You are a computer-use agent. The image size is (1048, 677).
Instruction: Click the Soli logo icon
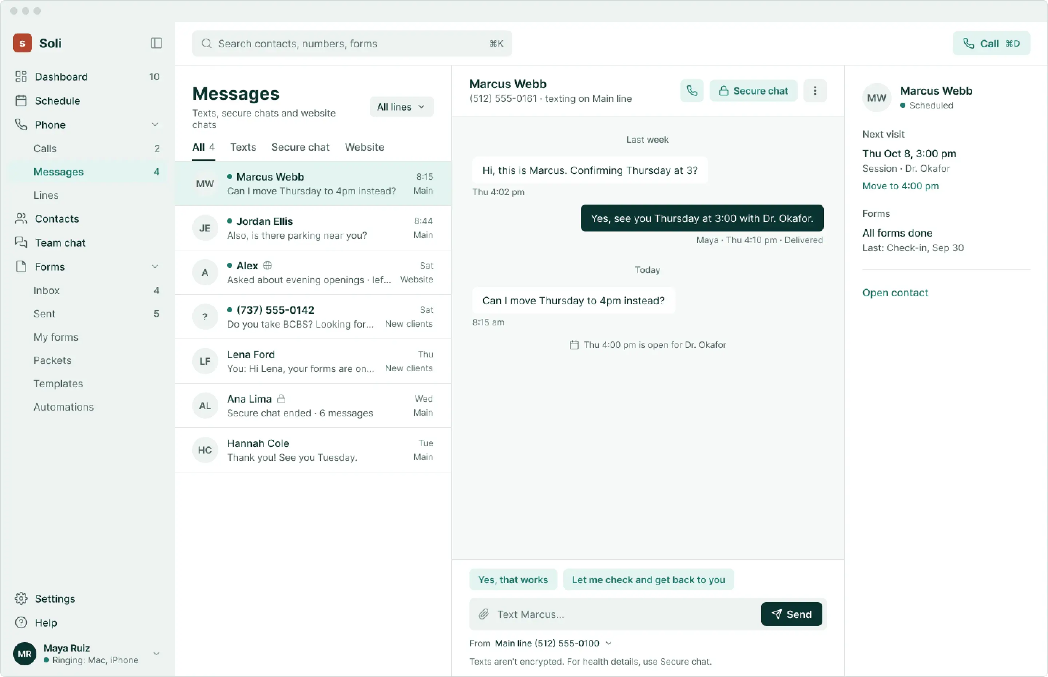(23, 43)
